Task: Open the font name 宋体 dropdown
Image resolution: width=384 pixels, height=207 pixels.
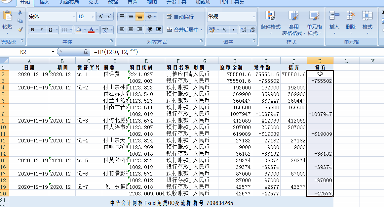Action: point(74,17)
